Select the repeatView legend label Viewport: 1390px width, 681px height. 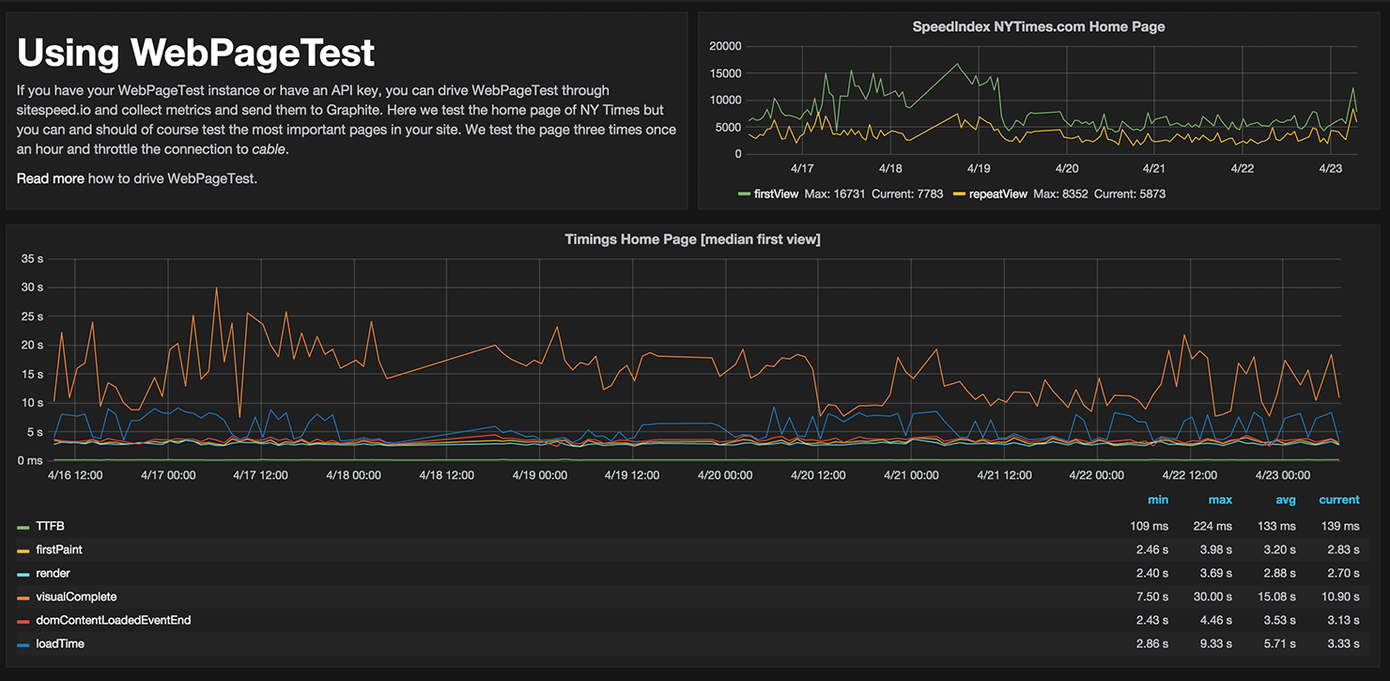point(997,194)
